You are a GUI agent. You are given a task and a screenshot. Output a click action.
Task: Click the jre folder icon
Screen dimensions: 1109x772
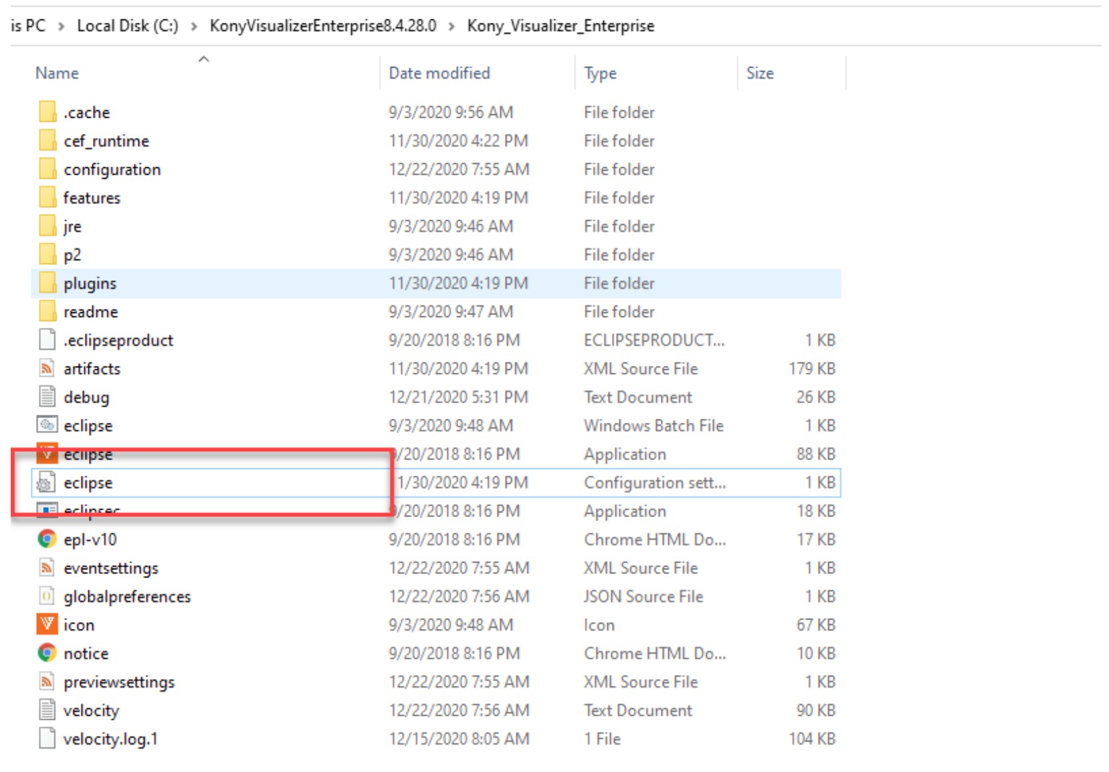point(47,226)
